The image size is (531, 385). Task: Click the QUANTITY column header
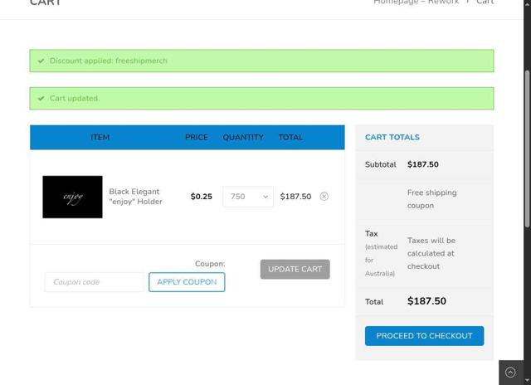(x=243, y=137)
